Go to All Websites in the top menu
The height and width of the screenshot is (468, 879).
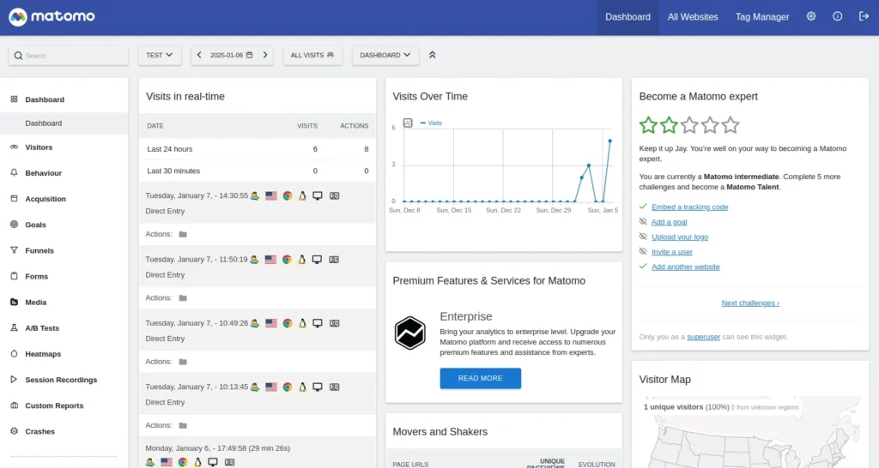693,17
